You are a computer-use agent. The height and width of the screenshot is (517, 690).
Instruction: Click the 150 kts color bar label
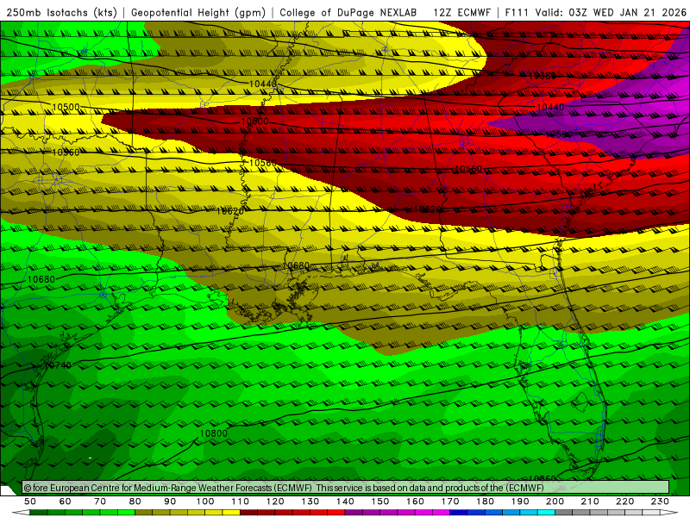click(380, 501)
